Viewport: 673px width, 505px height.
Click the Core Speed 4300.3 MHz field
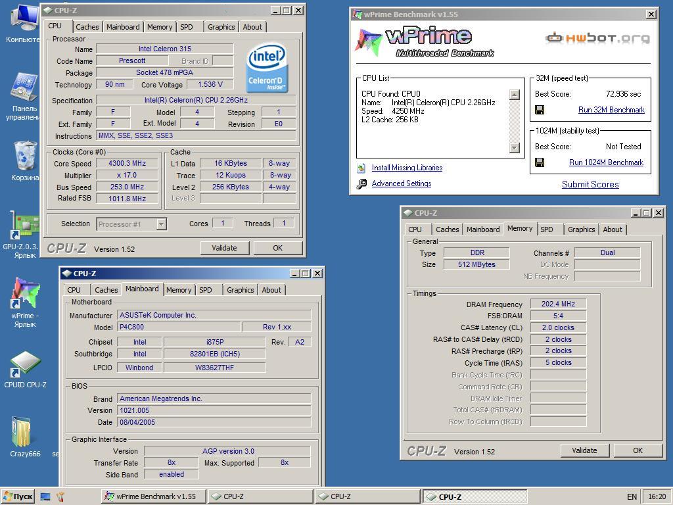[127, 163]
